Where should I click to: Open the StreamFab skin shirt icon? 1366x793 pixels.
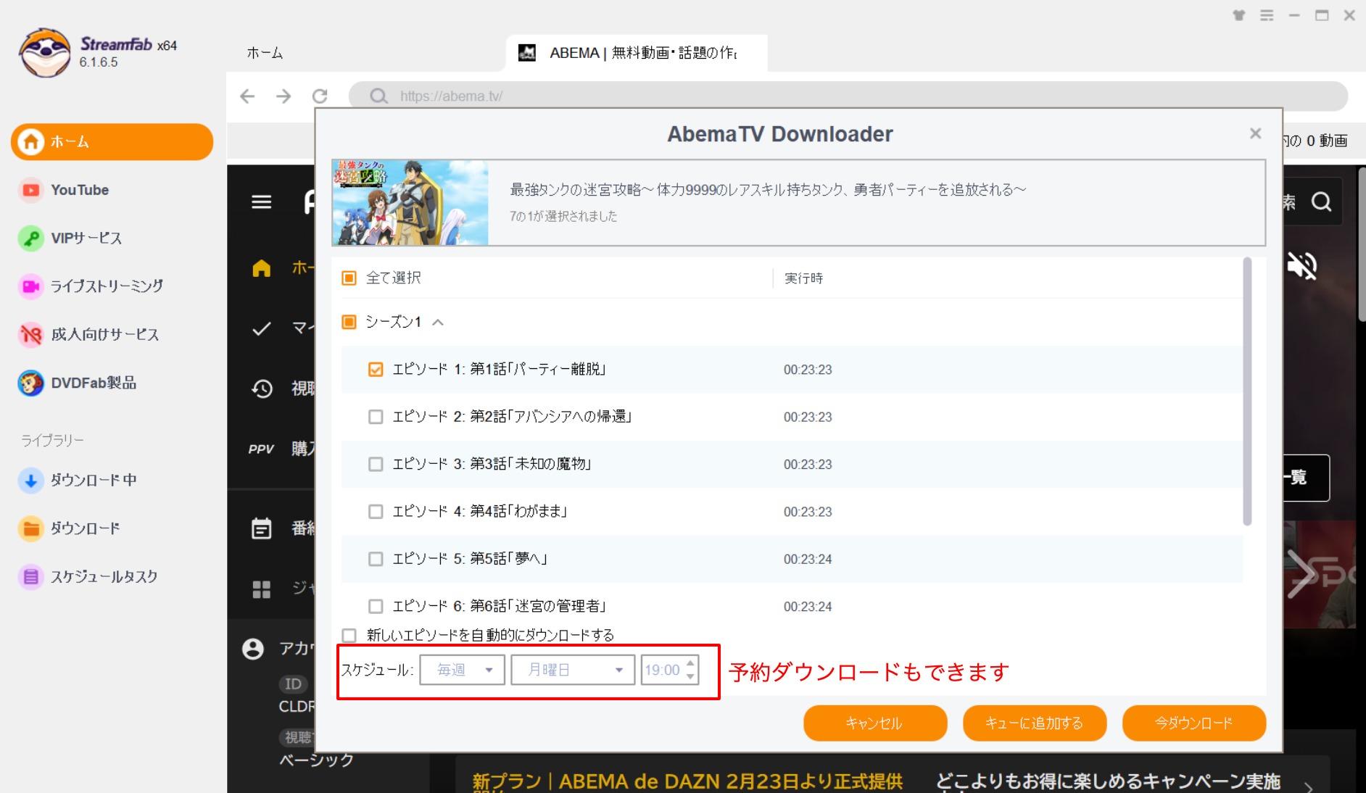1239,15
